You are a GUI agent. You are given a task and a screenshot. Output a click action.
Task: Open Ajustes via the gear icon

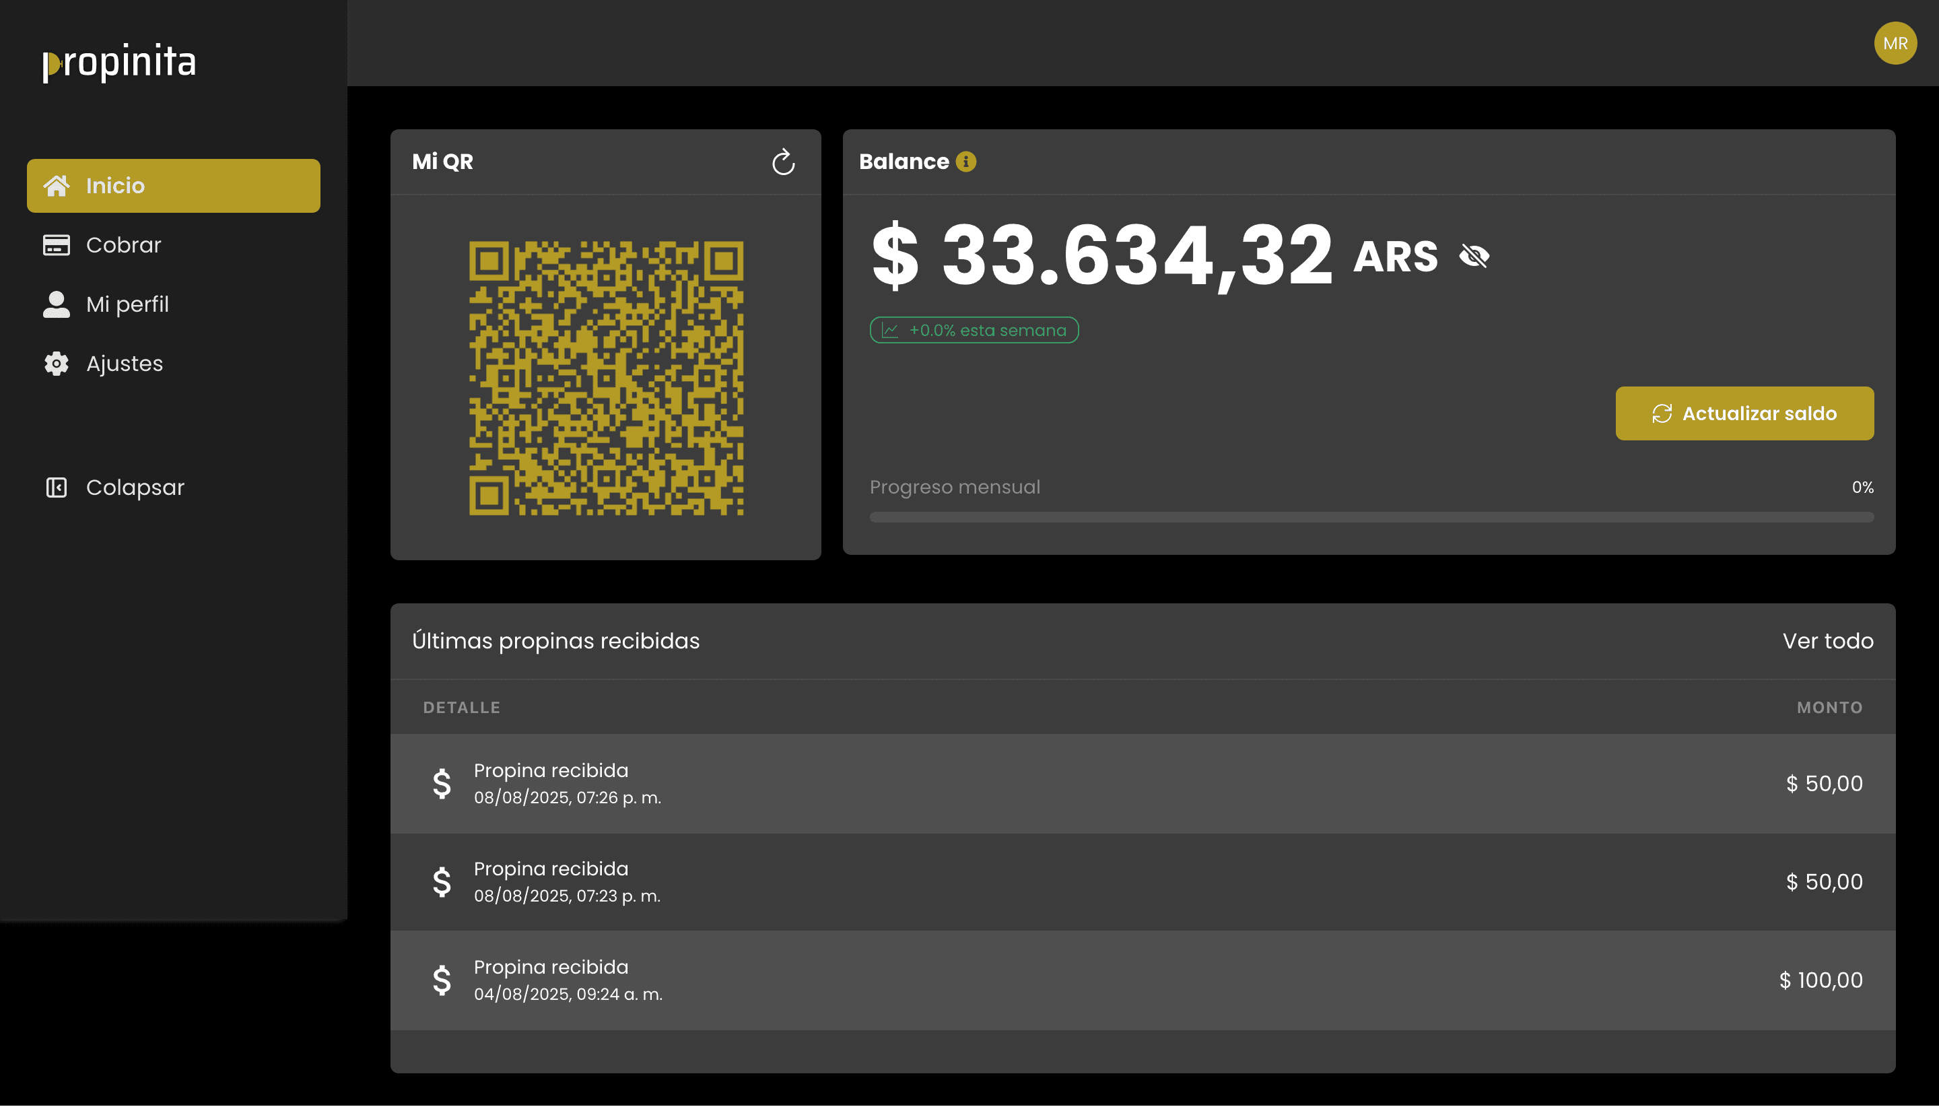58,364
